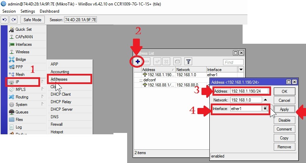This screenshot has height=163, width=306.
Task: Open the column chooser dropdown in Address List
Action: (x=241, y=70)
